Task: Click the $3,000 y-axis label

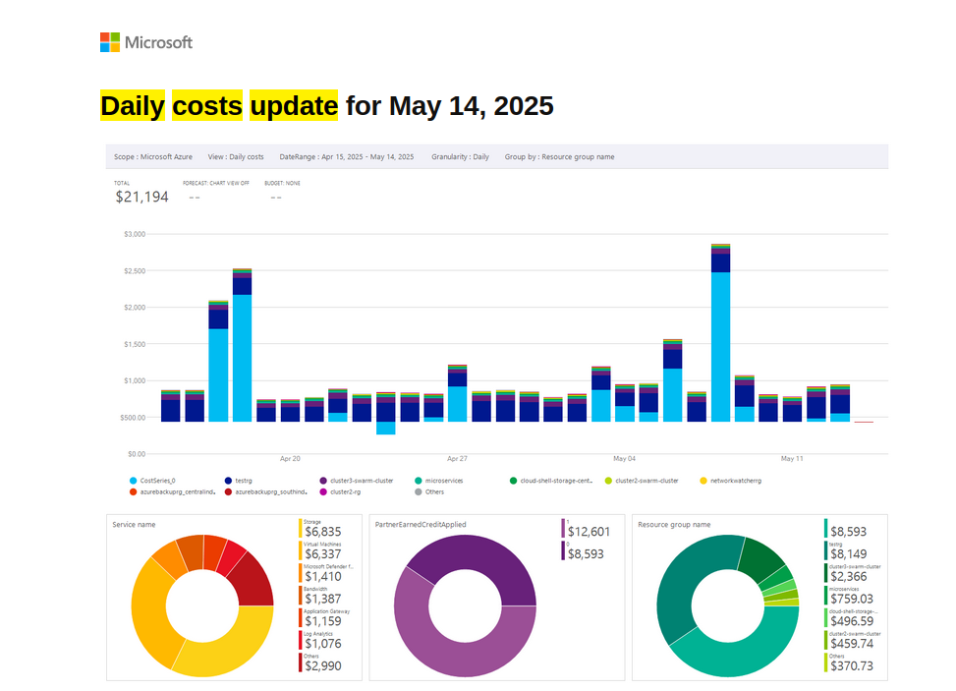Action: 135,234
